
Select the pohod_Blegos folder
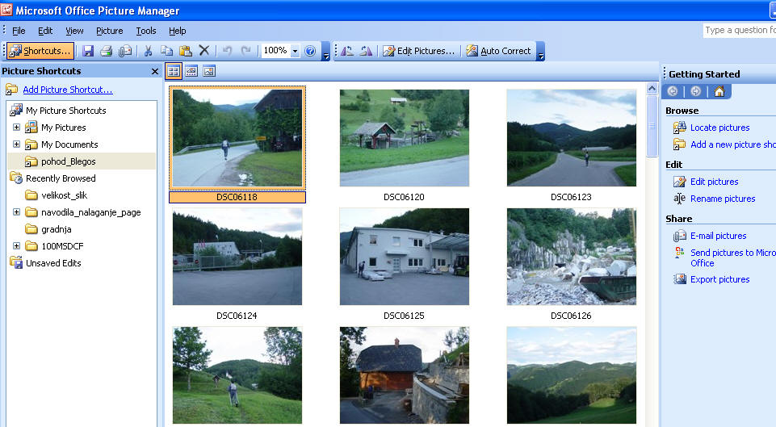[x=69, y=161]
